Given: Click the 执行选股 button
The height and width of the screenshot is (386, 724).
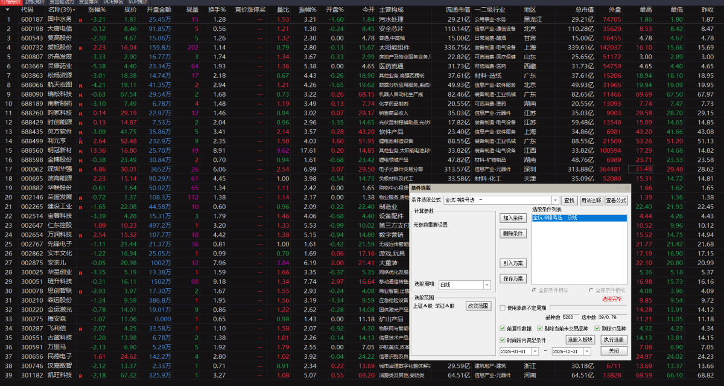Looking at the screenshot, I should (614, 340).
